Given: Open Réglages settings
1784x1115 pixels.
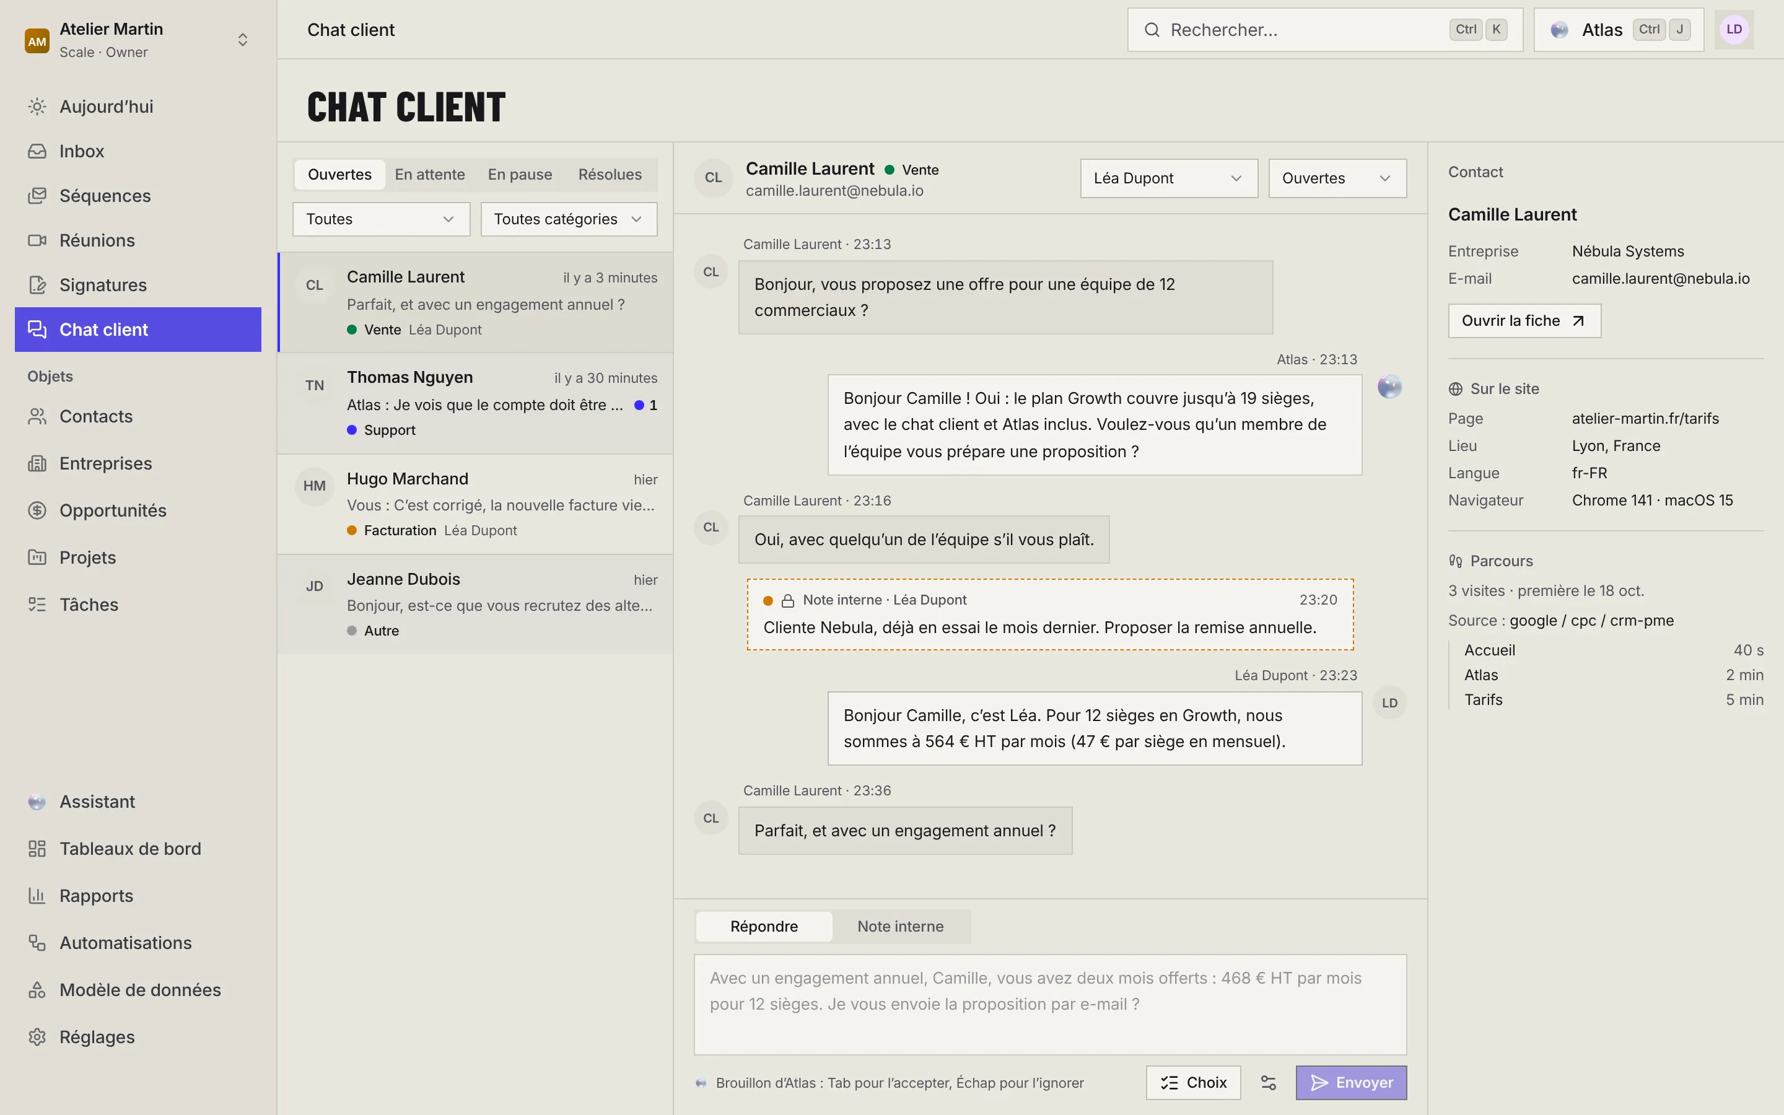Looking at the screenshot, I should 138,1037.
